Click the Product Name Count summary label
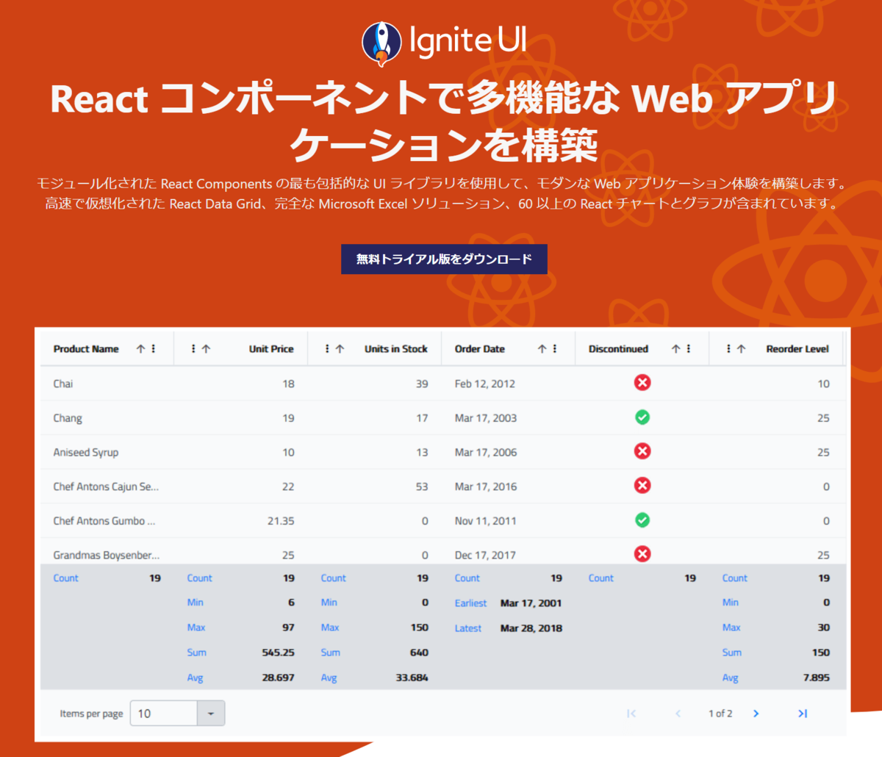882x757 pixels. click(65, 578)
